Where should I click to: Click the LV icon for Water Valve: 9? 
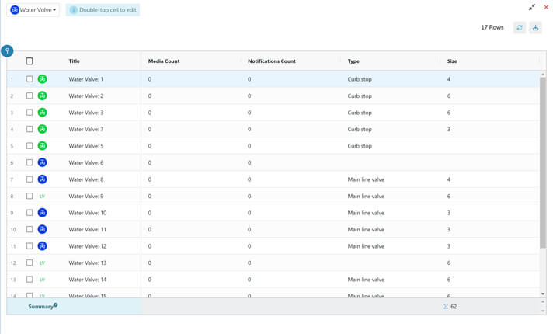pyautogui.click(x=43, y=197)
